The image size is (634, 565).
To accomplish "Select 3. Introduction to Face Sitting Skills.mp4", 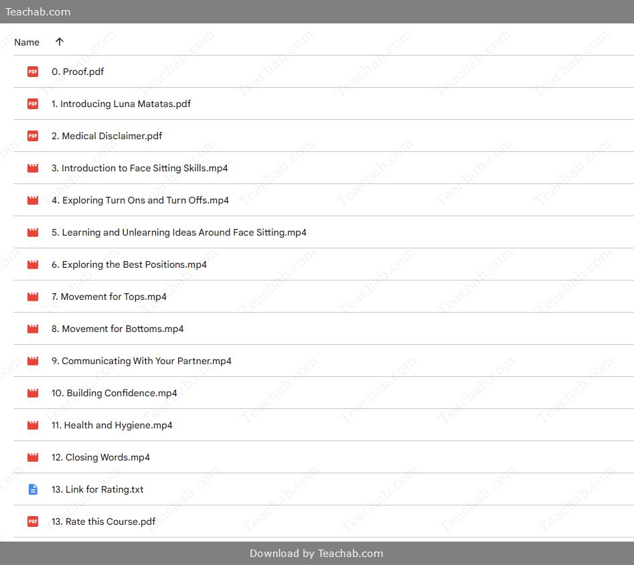I will (139, 168).
